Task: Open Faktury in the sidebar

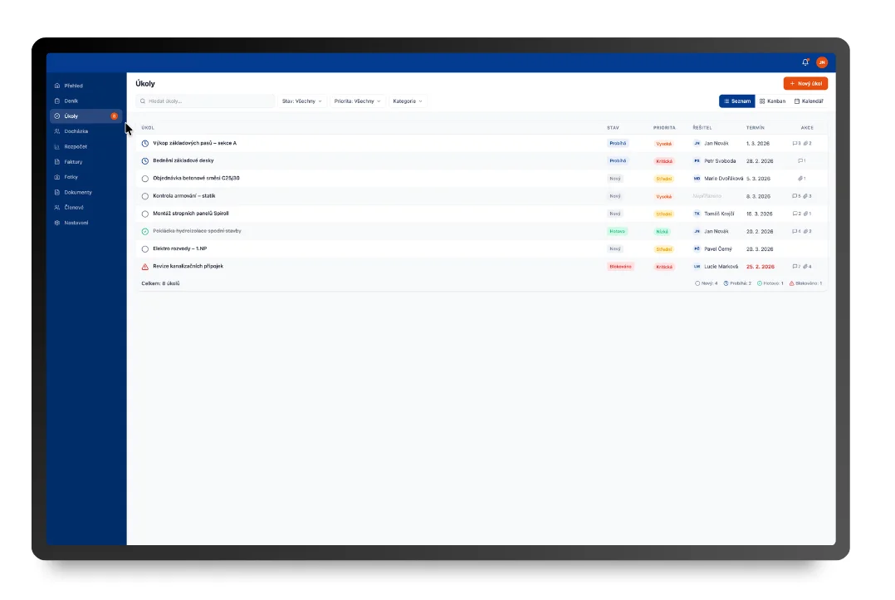Action: tap(86, 162)
